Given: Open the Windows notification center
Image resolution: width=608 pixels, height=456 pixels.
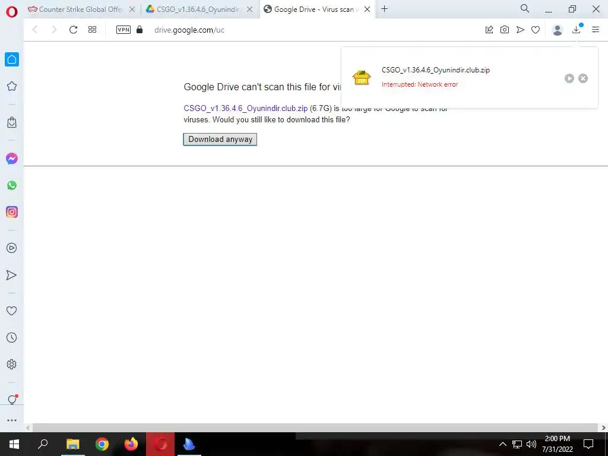Looking at the screenshot, I should point(588,444).
